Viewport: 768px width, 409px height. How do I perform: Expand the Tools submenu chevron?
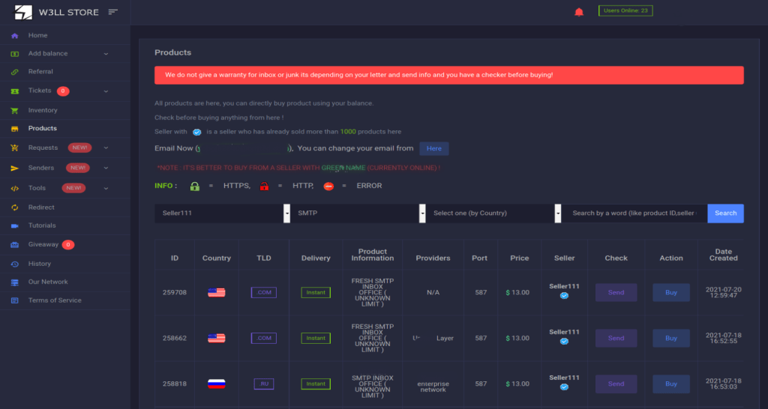[x=106, y=189]
